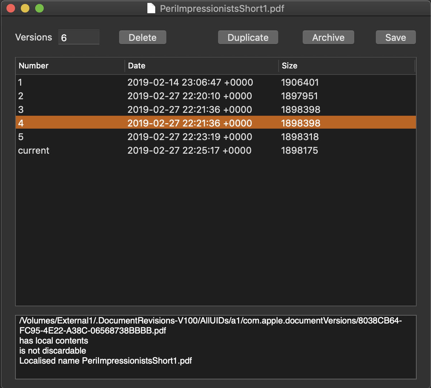Click size value 1906401
This screenshot has width=431, height=388.
(x=300, y=82)
